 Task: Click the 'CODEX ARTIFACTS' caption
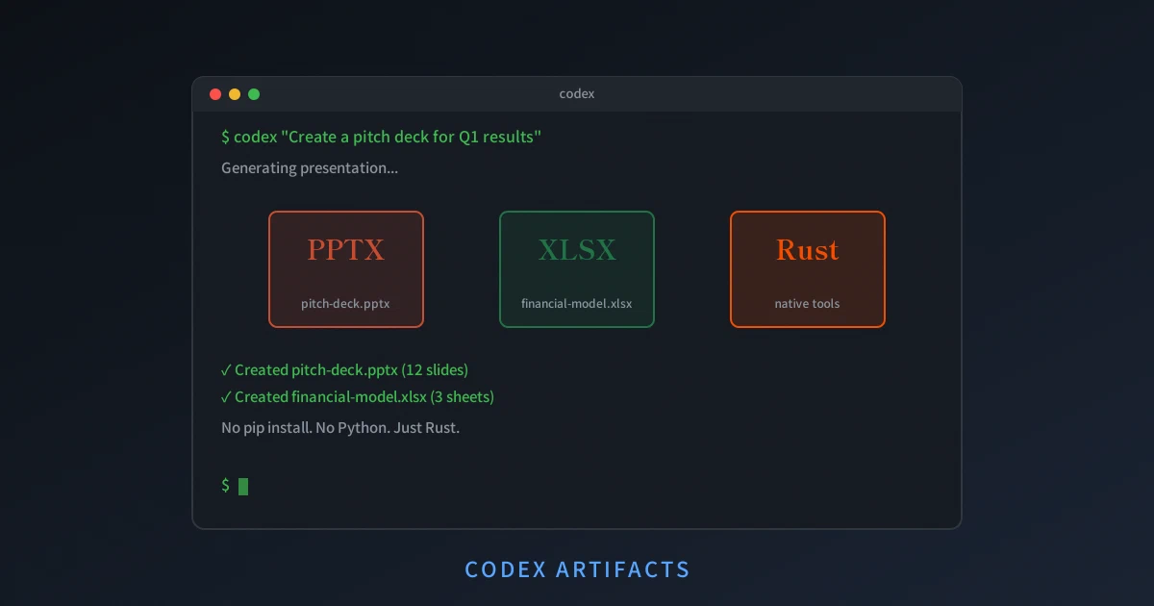click(x=577, y=569)
